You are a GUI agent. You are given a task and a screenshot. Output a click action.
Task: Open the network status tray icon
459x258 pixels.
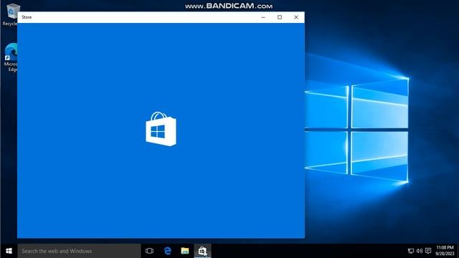(411, 251)
